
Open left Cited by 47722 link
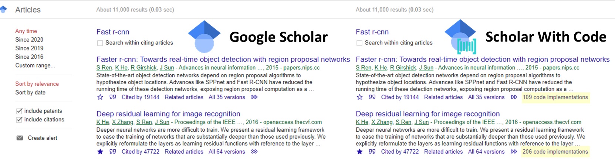[141, 152]
